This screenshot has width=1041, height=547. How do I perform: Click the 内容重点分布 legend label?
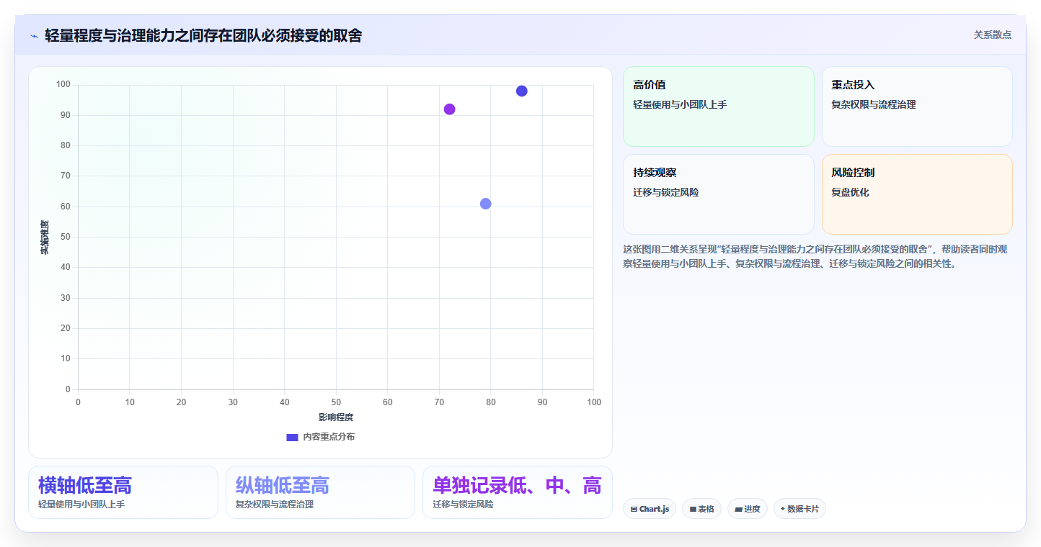tap(329, 437)
